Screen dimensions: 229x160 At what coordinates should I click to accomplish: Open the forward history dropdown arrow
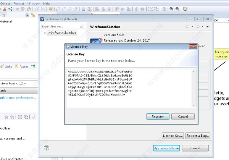point(202,26)
